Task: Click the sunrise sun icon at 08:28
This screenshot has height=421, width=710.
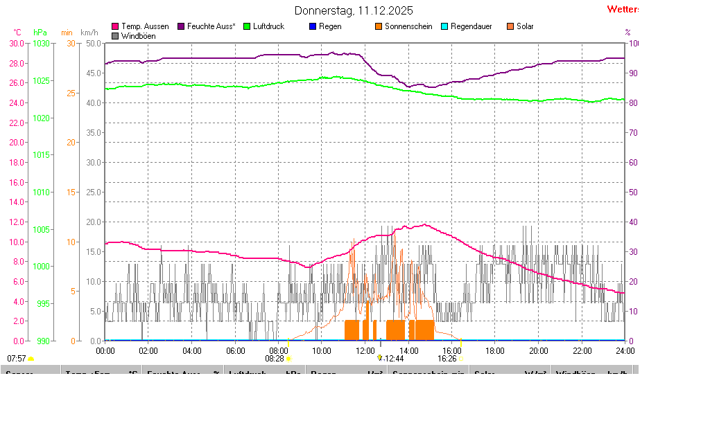Action: (x=289, y=359)
